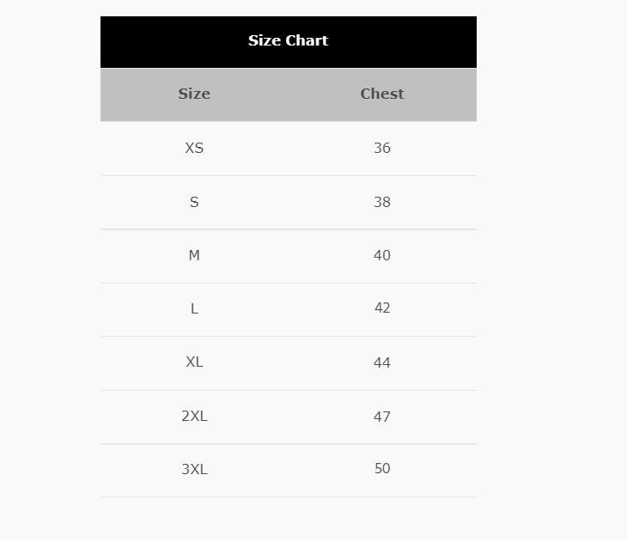Select the M size cell
The height and width of the screenshot is (542, 627).
194,255
